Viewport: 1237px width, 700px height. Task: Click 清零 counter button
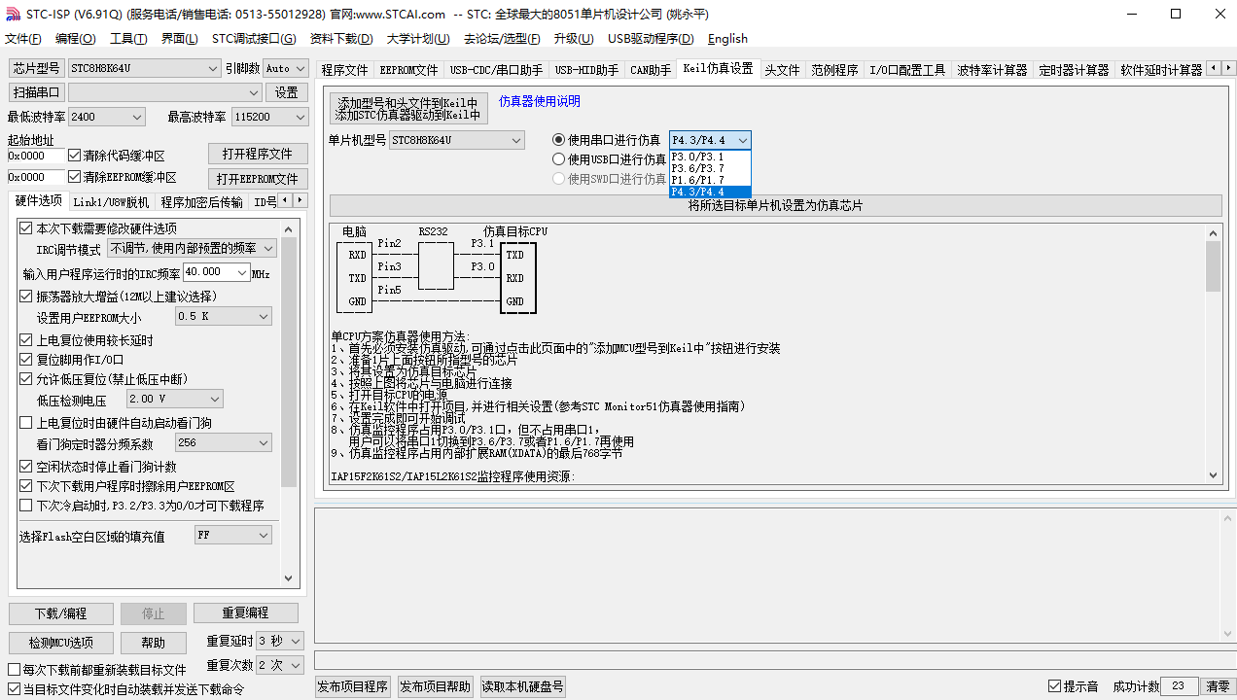[1218, 686]
